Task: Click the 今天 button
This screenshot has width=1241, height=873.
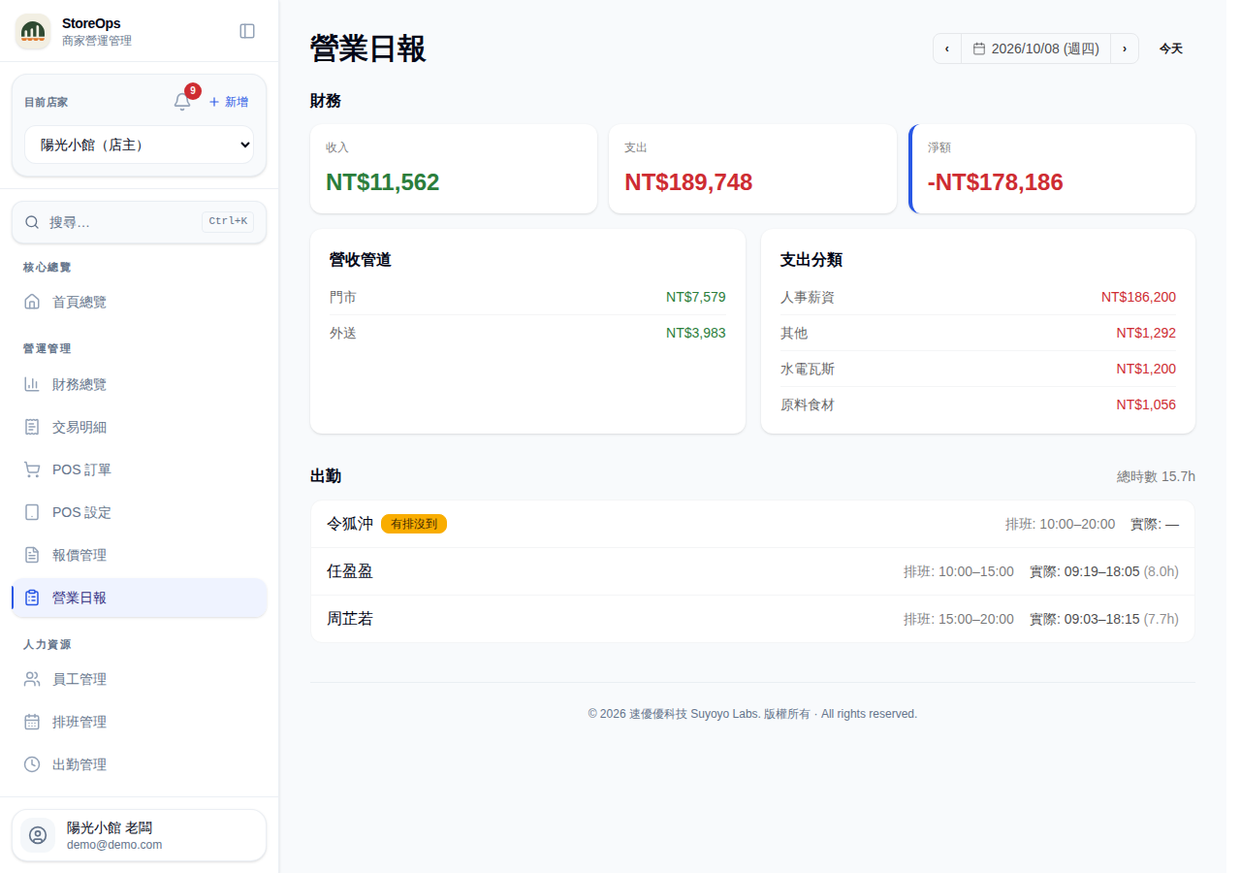Action: (x=1171, y=48)
